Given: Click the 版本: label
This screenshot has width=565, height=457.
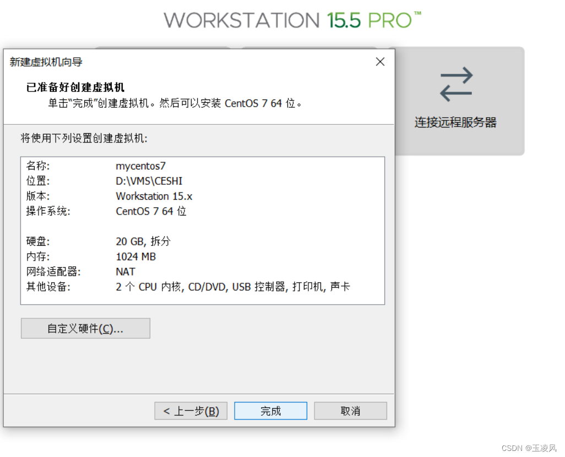Looking at the screenshot, I should [38, 196].
